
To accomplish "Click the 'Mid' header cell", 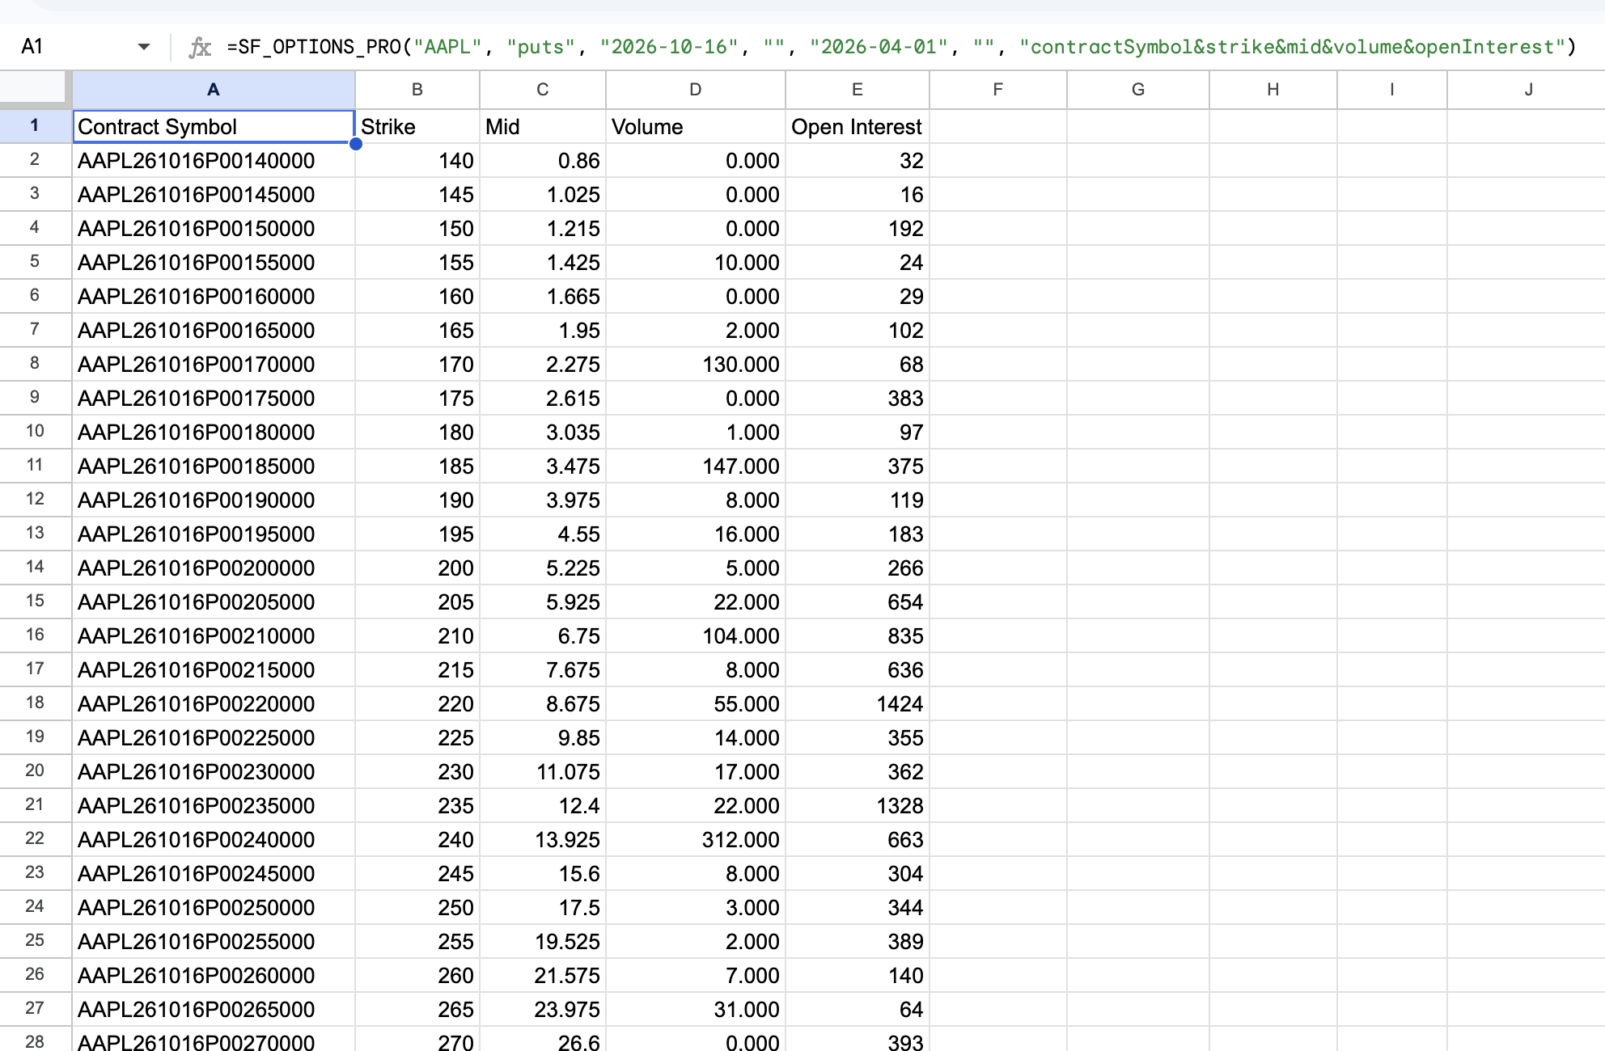I will coord(543,127).
